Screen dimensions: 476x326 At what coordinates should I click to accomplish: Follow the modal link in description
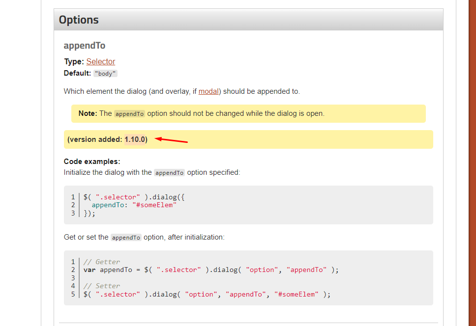[x=208, y=91]
